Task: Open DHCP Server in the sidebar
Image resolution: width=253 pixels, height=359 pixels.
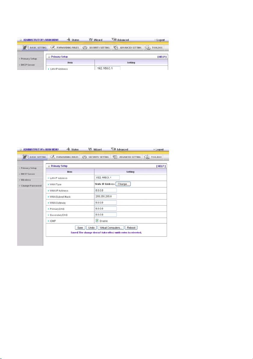Action: (x=28, y=174)
